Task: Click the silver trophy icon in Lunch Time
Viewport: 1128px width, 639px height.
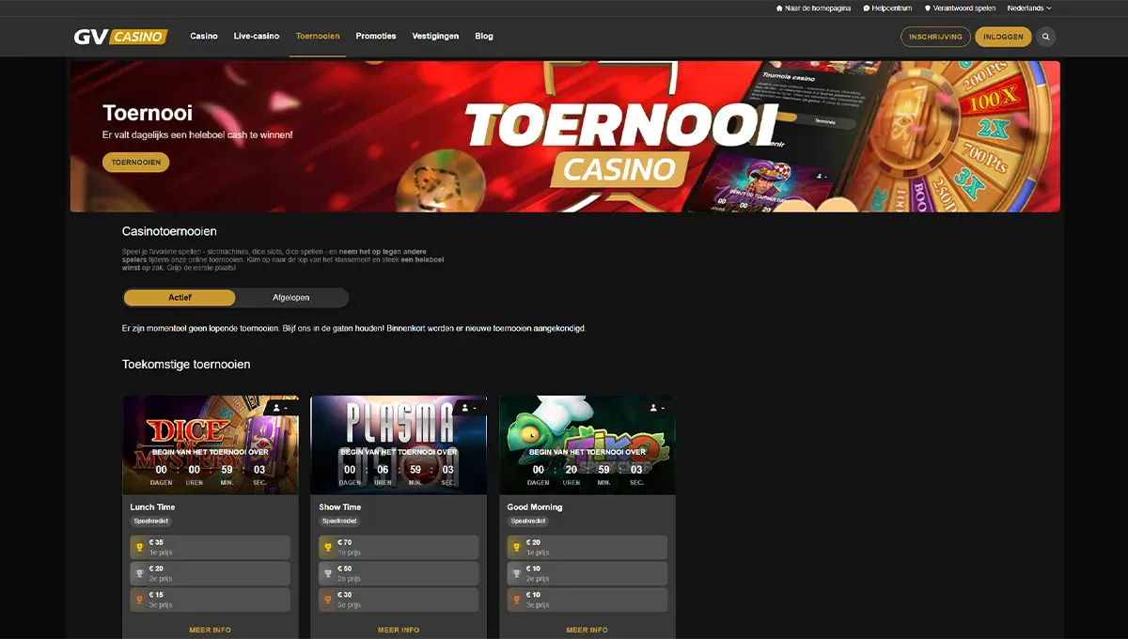Action: [x=139, y=573]
